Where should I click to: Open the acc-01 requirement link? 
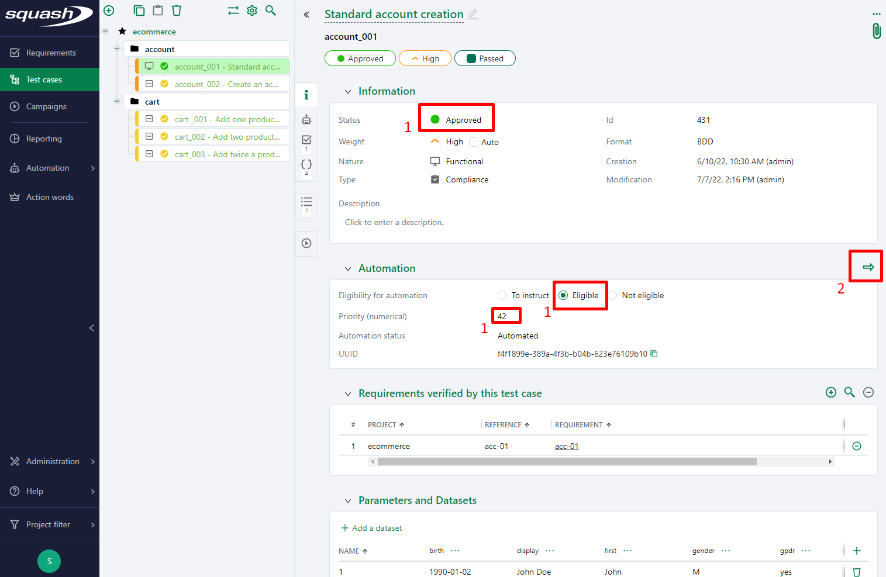coord(566,446)
